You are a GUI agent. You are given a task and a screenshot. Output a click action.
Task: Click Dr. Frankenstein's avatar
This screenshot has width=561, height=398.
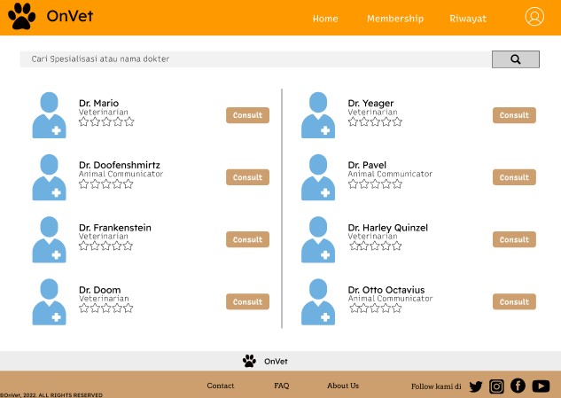49,239
